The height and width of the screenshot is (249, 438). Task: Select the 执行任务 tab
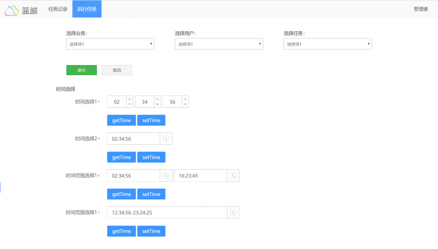pos(87,9)
